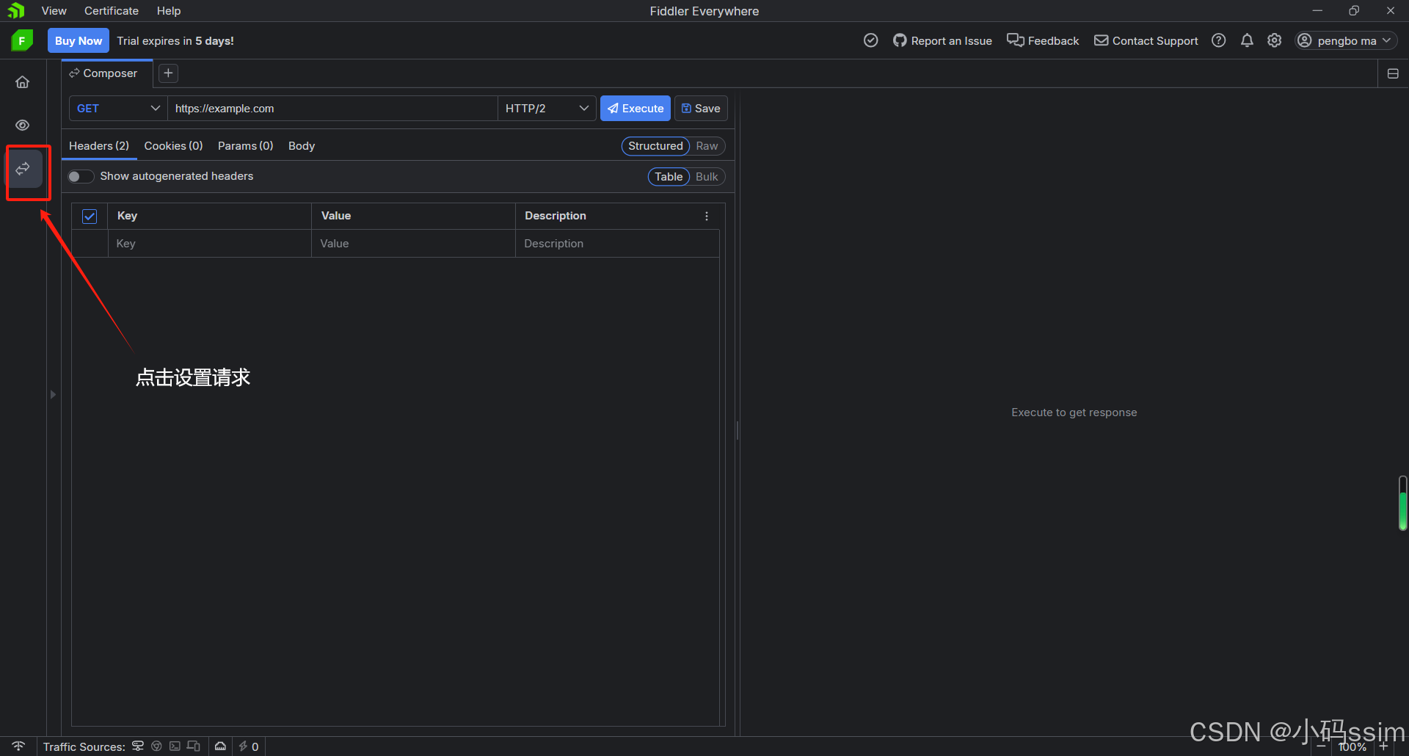Click the green vertical level indicator at the right edge
Viewport: 1409px width, 756px height.
(1403, 504)
